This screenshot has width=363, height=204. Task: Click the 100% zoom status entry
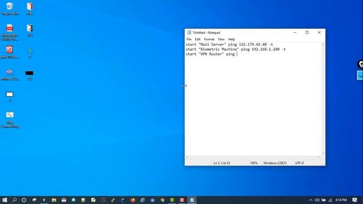254,163
